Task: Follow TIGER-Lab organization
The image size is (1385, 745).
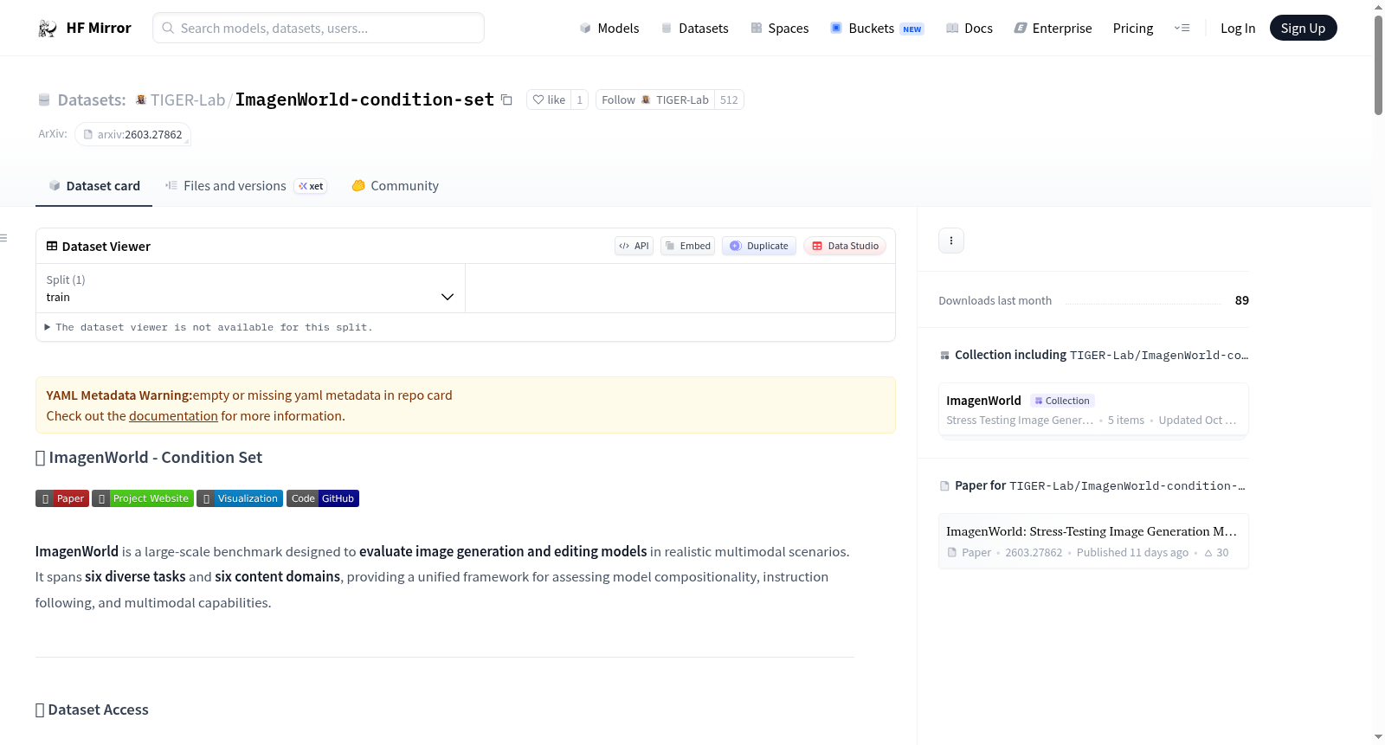Action: click(x=655, y=100)
